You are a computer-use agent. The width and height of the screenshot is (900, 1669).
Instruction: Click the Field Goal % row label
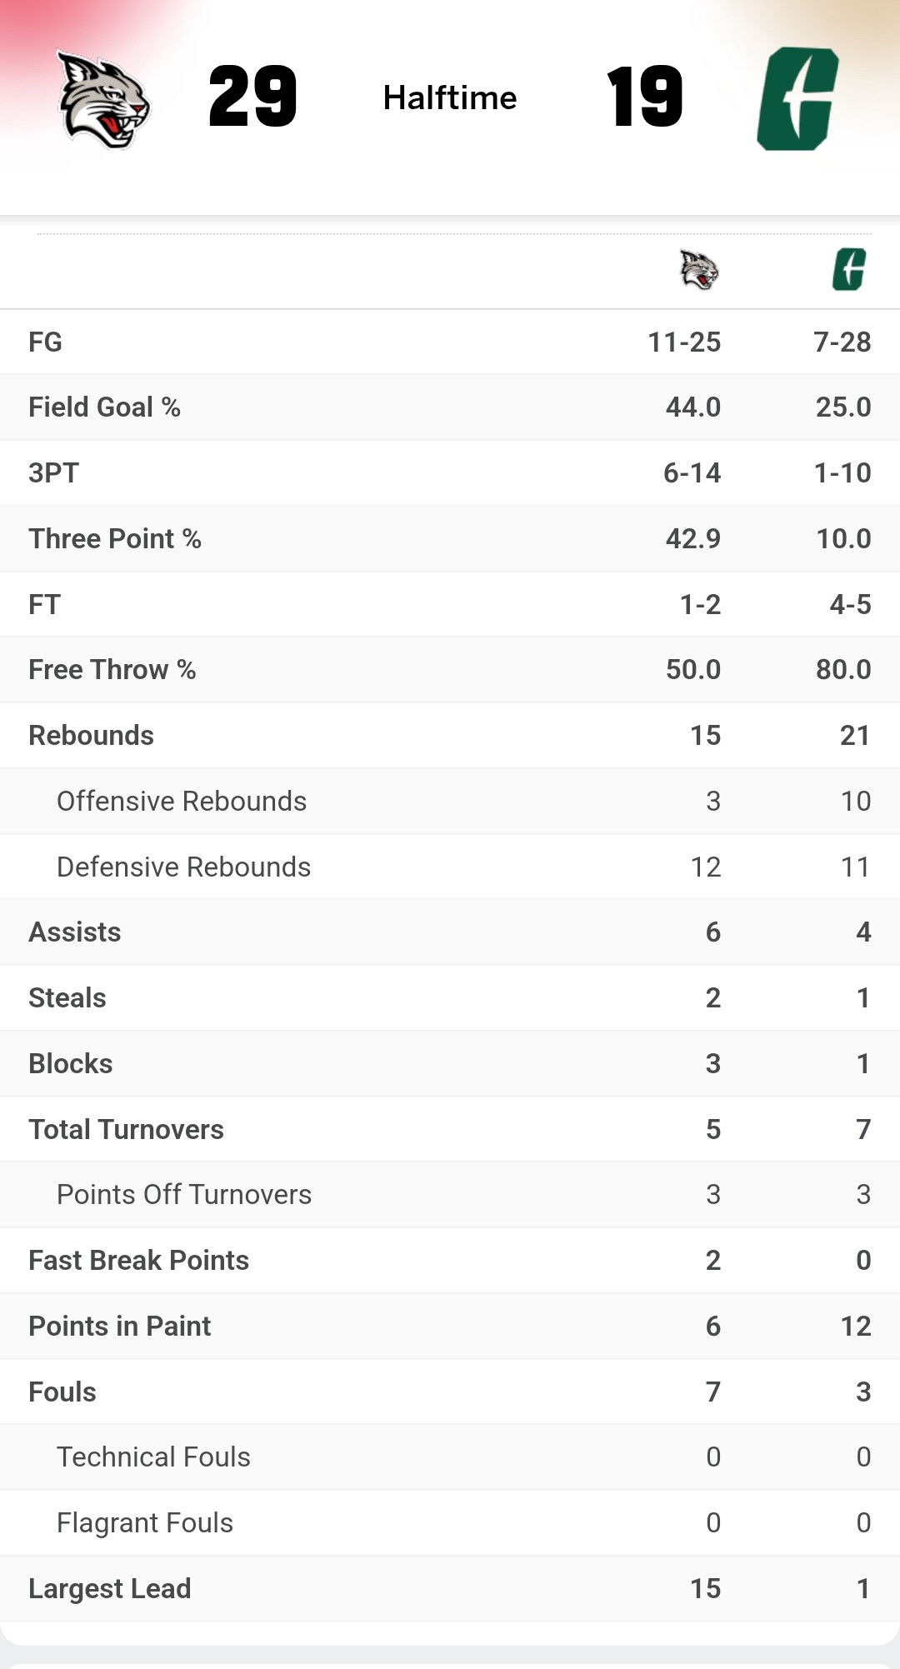[x=105, y=407]
